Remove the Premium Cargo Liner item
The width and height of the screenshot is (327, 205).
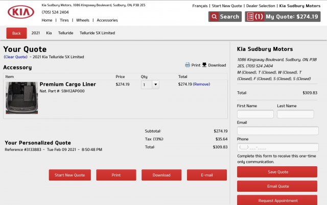tap(201, 84)
